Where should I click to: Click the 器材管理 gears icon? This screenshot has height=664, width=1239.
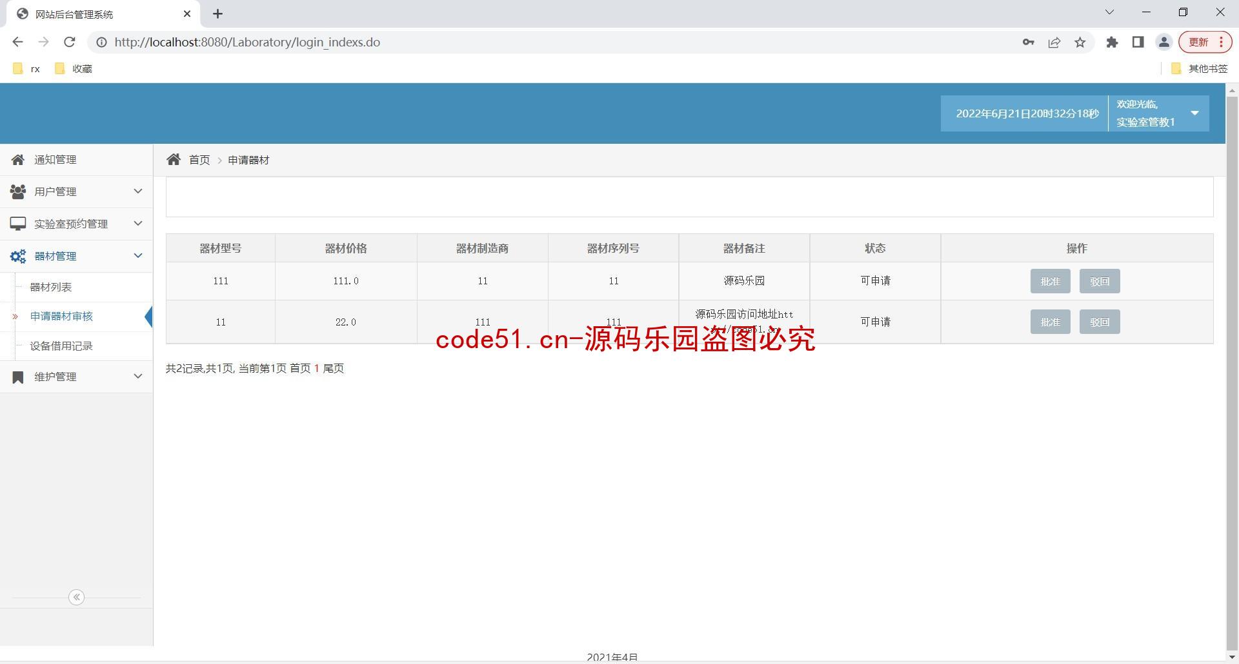click(x=18, y=256)
